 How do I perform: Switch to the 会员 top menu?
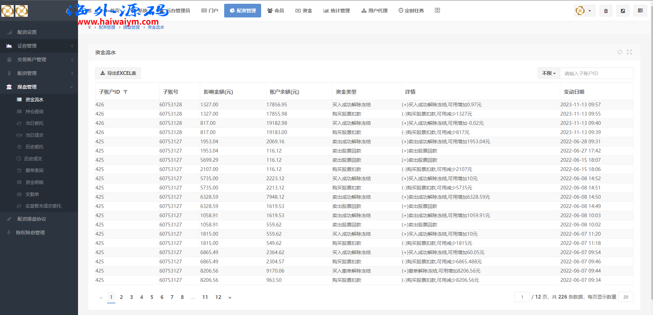276,11
